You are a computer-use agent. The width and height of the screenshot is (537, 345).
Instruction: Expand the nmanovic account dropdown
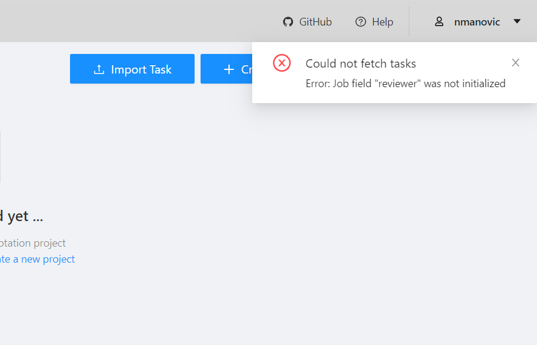click(477, 21)
